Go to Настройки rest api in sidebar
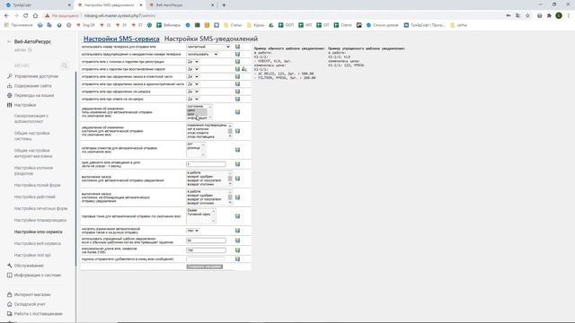The height and width of the screenshot is (323, 575). pyautogui.click(x=32, y=255)
